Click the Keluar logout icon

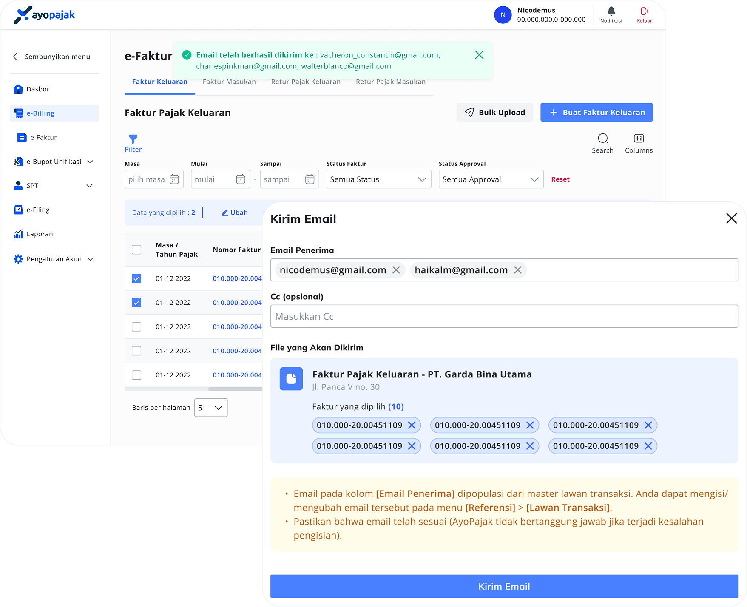644,11
